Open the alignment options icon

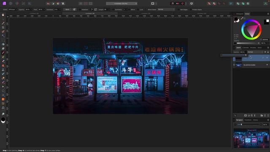coord(231,3)
